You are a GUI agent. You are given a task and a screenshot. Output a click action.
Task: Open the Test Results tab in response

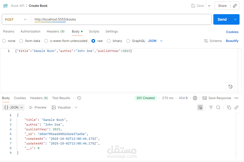click(61, 98)
